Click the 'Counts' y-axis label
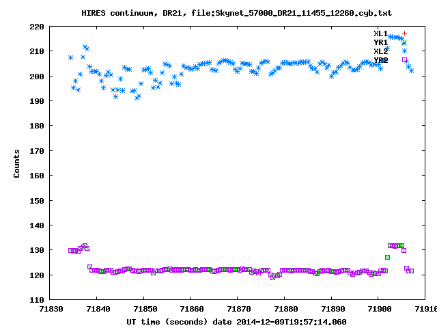Screen dimensions: 437x328 [x=16, y=163]
